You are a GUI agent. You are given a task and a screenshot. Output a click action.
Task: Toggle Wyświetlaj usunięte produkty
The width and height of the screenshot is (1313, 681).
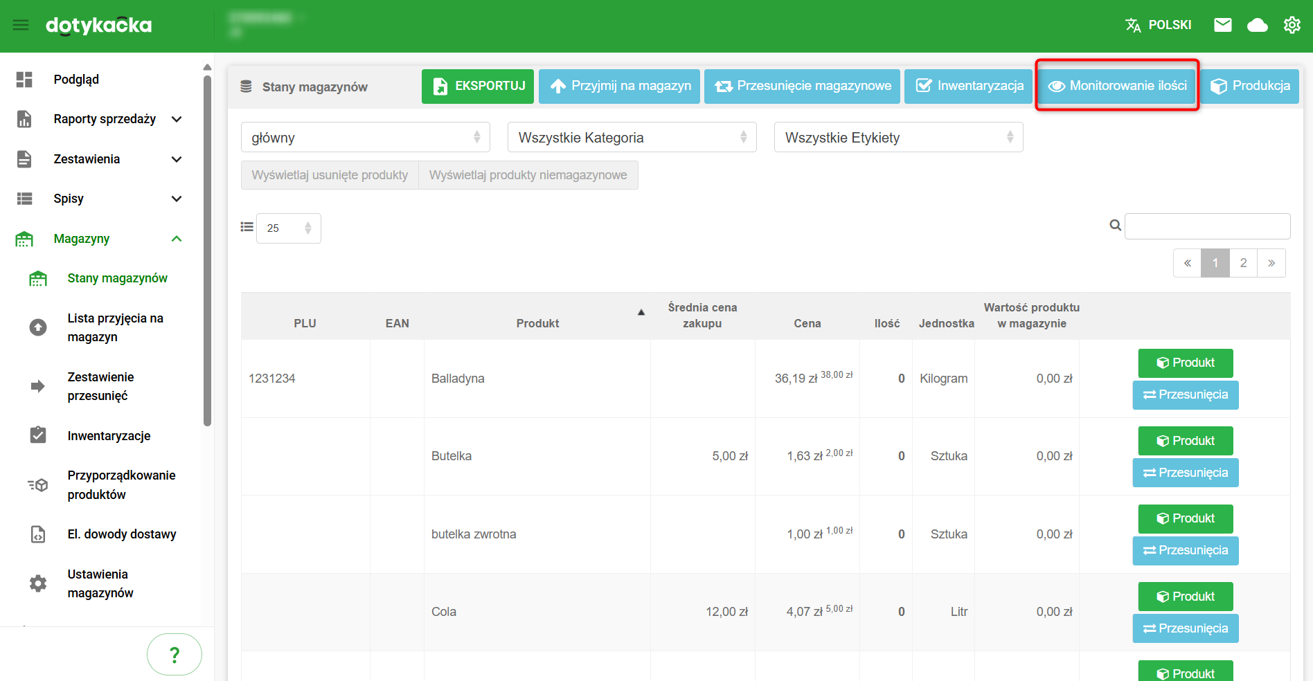(x=330, y=175)
